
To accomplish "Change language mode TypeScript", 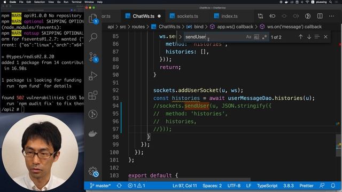I will (267, 186).
